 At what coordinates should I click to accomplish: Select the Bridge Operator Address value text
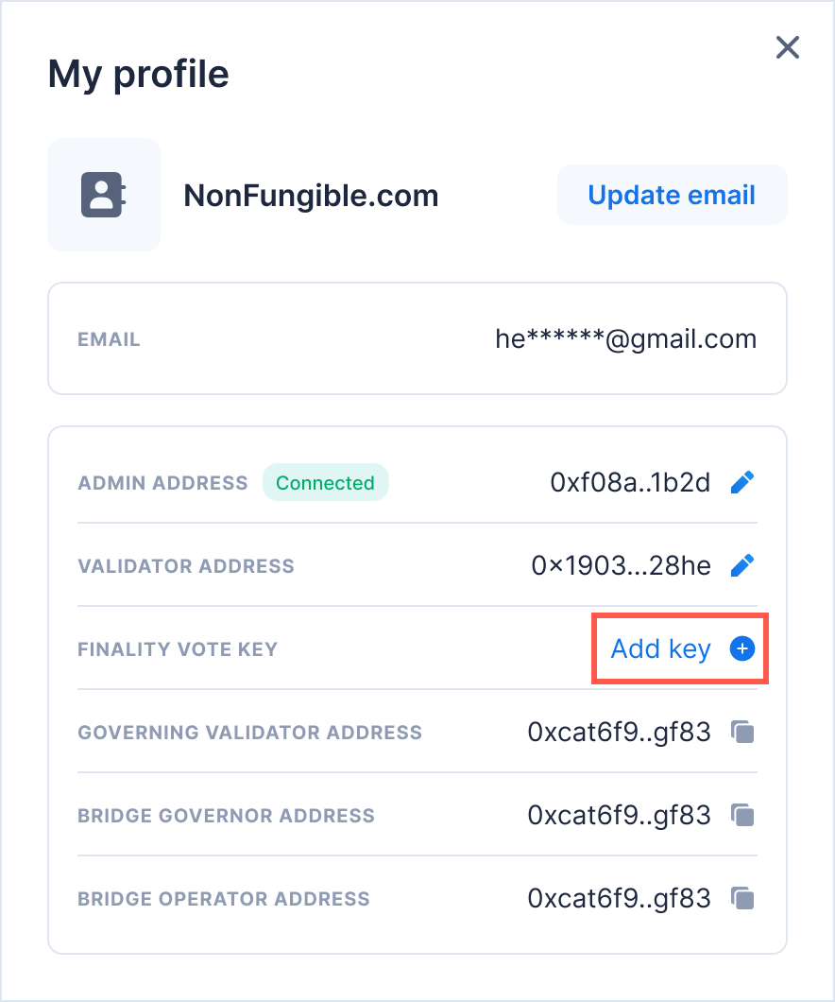coord(619,899)
